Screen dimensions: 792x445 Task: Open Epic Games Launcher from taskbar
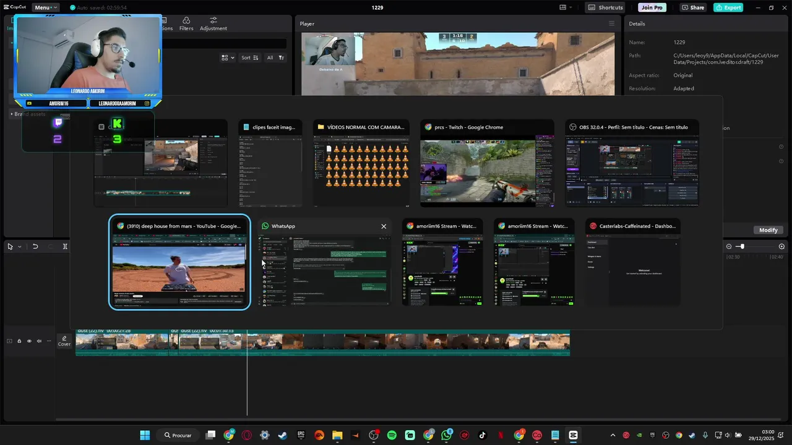coord(301,435)
